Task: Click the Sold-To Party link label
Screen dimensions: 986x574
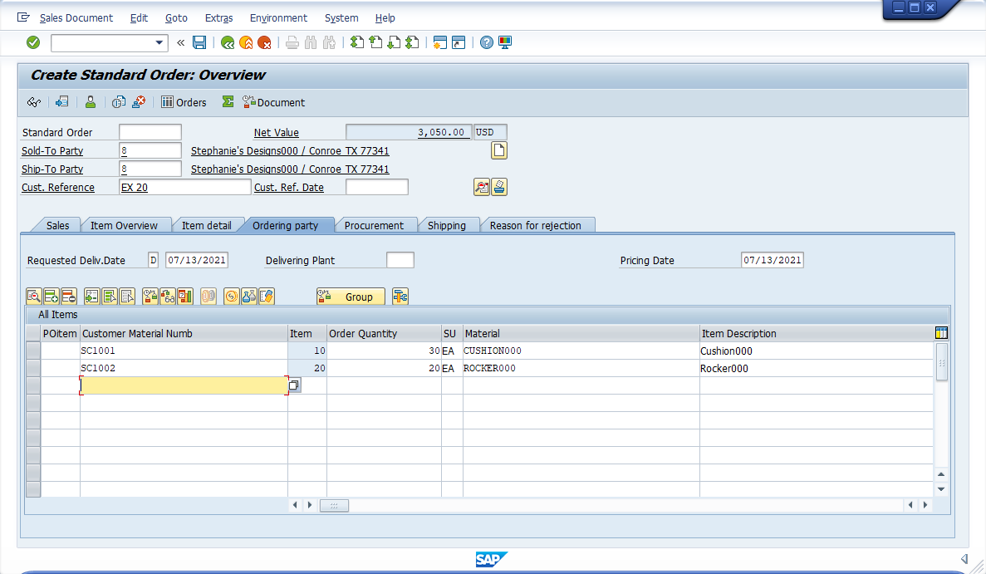Action: click(52, 151)
